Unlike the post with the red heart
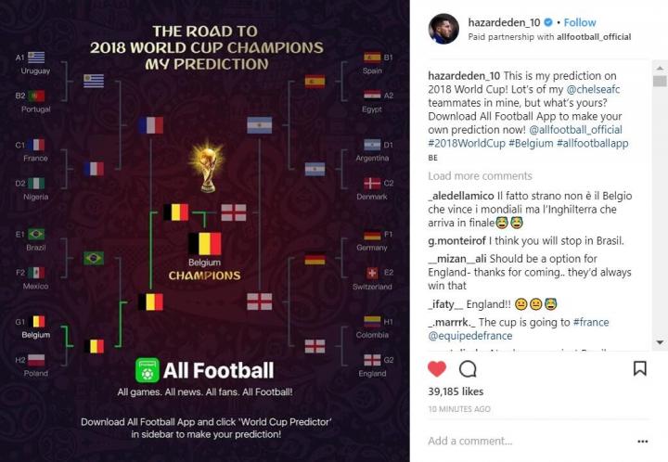The width and height of the screenshot is (668, 462). point(437,368)
